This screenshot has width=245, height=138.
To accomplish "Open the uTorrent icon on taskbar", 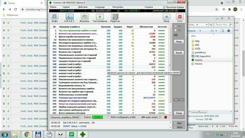I will pos(71,134).
